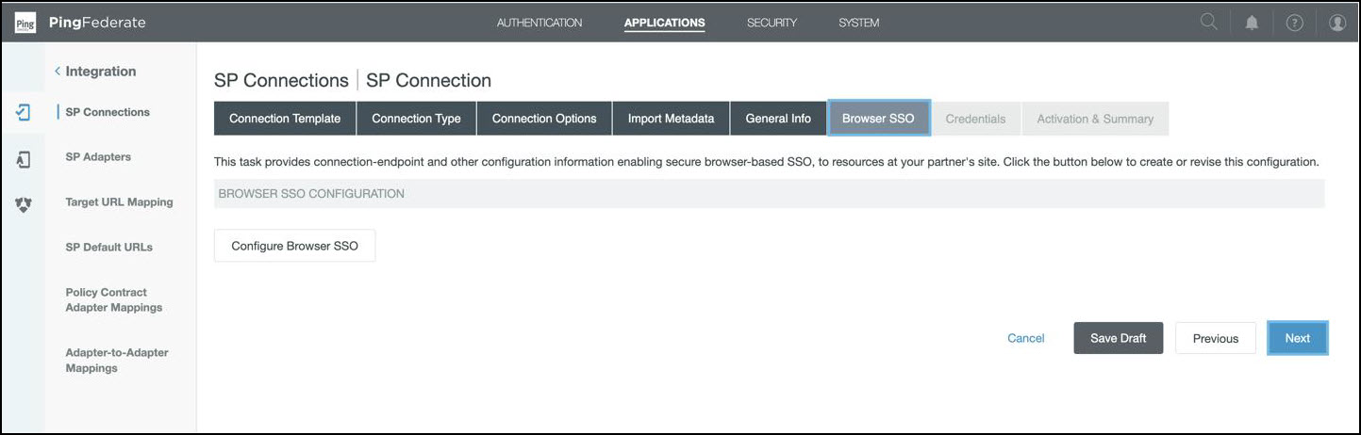This screenshot has height=435, width=1361.
Task: Open the search magnifier icon
Action: [1208, 23]
